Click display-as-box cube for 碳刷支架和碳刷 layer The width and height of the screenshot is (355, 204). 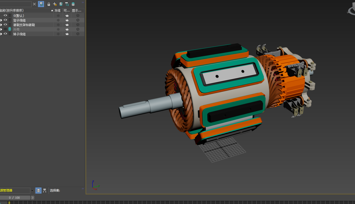click(78, 25)
